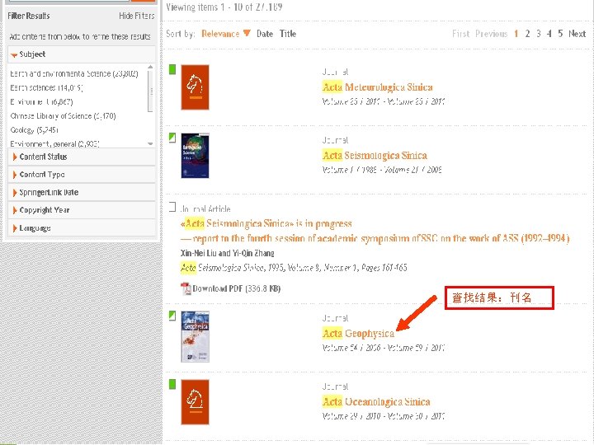Click green access marker for Acta Oceanologica Sinica
Viewport: 594px width, 445px height.
pyautogui.click(x=172, y=384)
